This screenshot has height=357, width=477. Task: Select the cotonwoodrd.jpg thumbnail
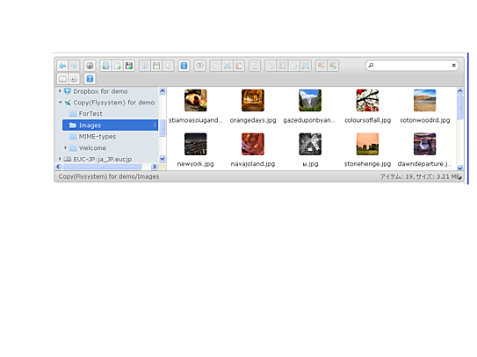(x=424, y=100)
